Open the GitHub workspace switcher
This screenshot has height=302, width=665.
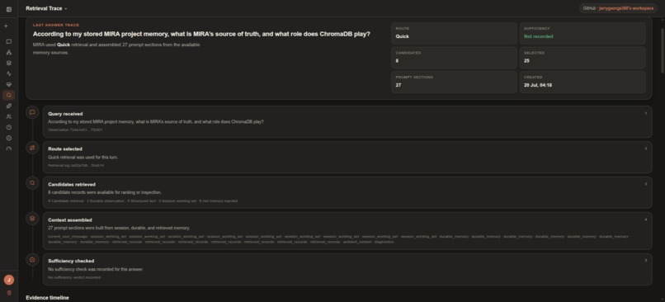(x=618, y=8)
